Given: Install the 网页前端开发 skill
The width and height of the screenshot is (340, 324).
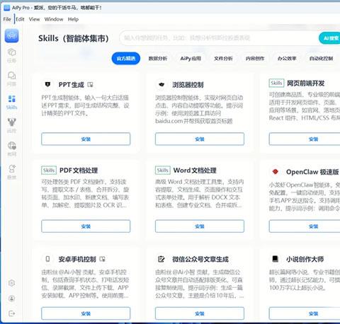Looking at the screenshot, I should pyautogui.click(x=305, y=139).
